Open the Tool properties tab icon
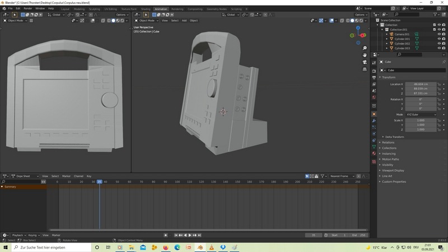Screen dimensions: 448x252 click(x=374, y=62)
